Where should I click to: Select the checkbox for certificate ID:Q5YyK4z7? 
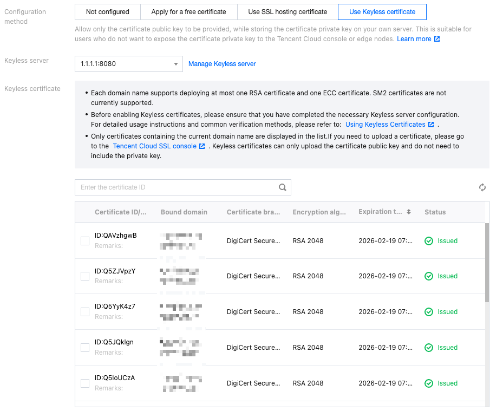click(x=85, y=312)
